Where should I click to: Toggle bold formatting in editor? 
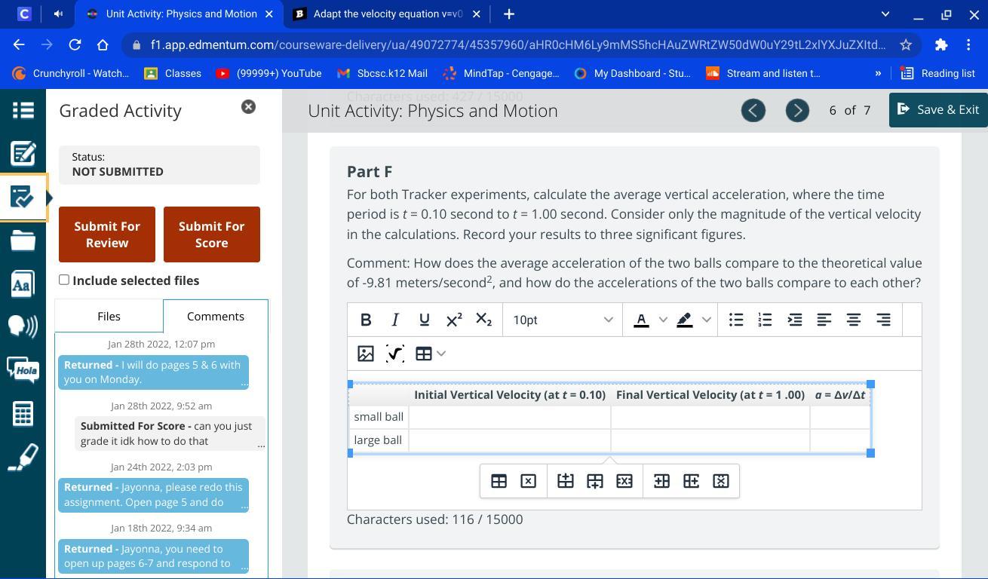tap(366, 320)
